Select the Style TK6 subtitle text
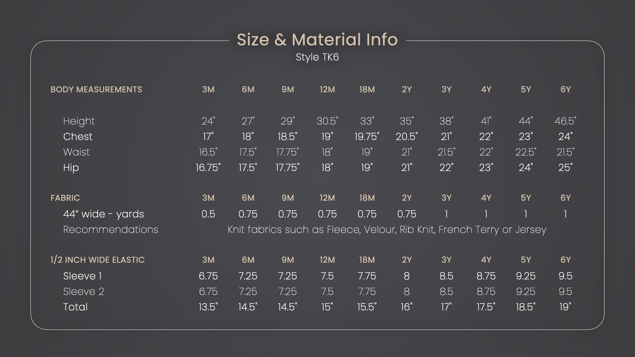This screenshot has width=635, height=357. pyautogui.click(x=317, y=57)
